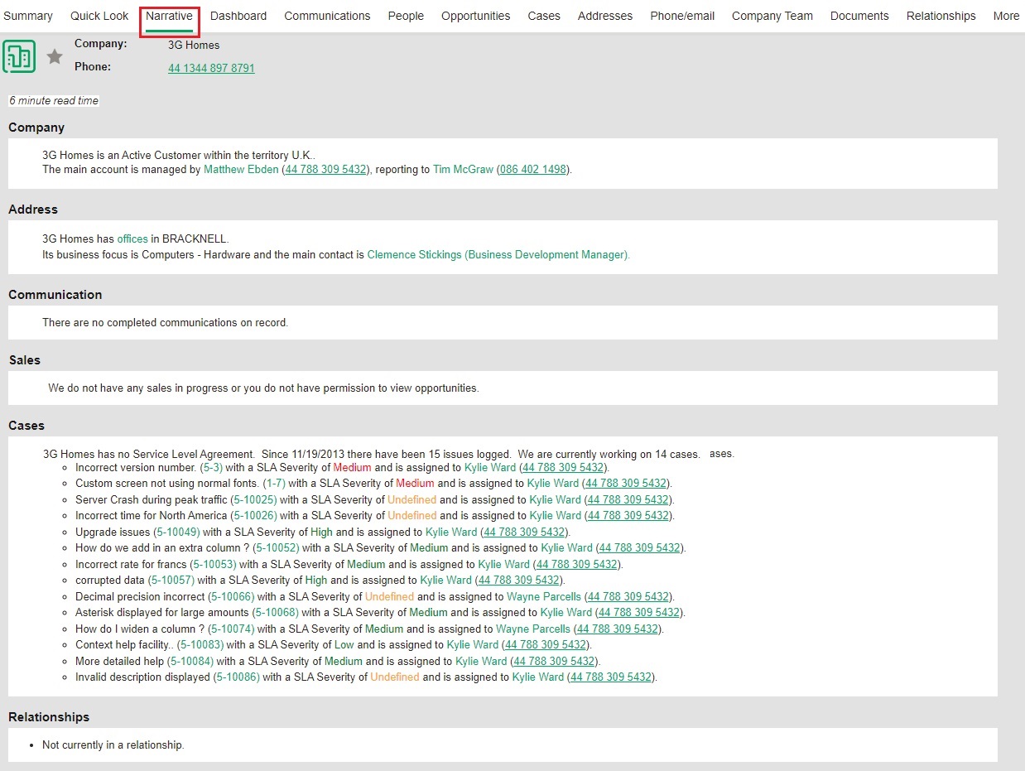Open case 5-10049 Upgrade issues

point(177,532)
